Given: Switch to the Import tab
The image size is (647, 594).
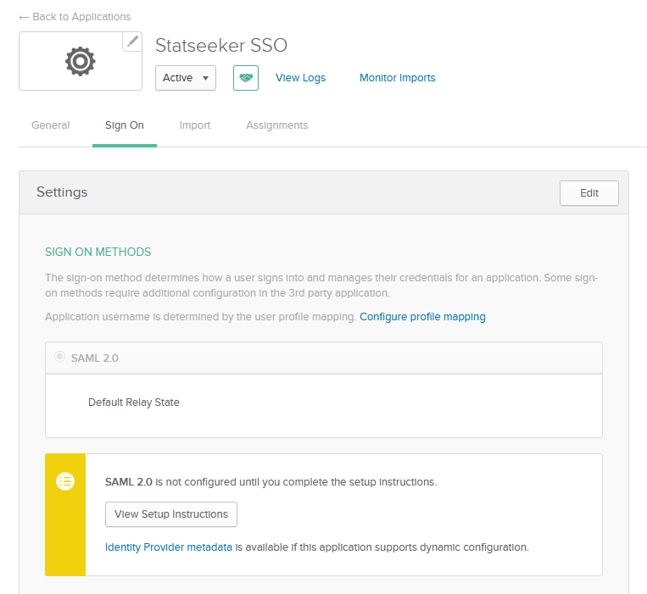Looking at the screenshot, I should 195,125.
